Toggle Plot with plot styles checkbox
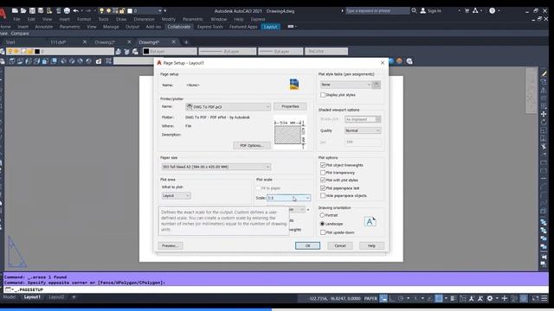This screenshot has height=311, width=554. 323,181
